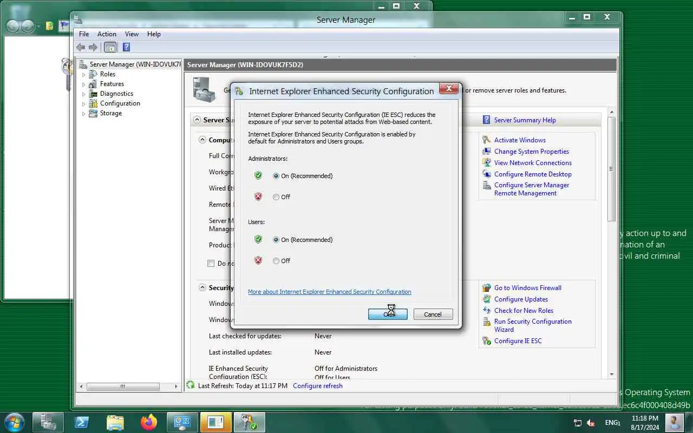Click the tree pane horizontal scrollbar right arrow
The width and height of the screenshot is (693, 433).
coord(176,386)
